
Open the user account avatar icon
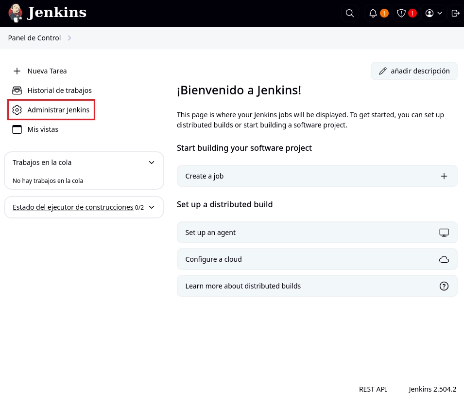[430, 13]
